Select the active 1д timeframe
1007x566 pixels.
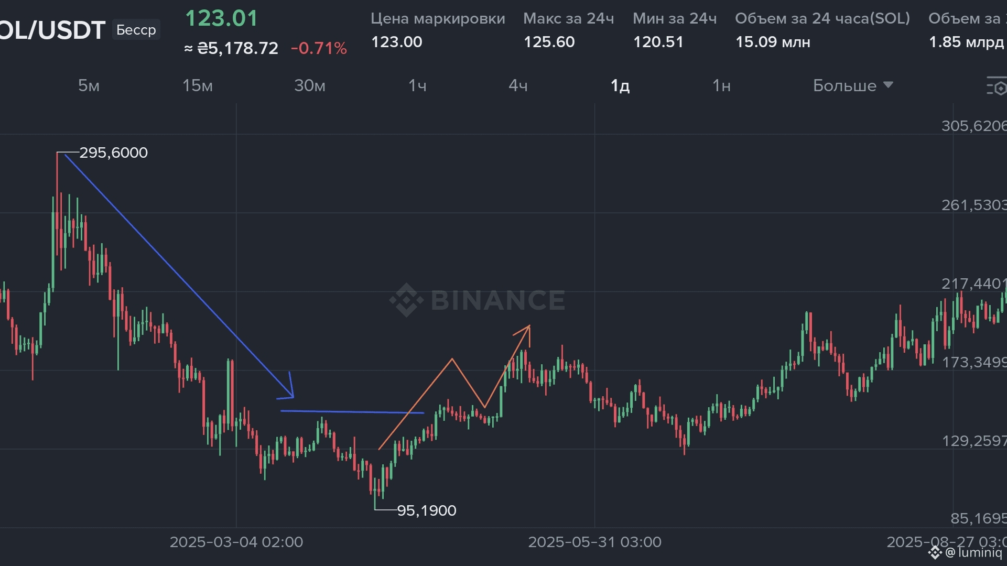(620, 85)
